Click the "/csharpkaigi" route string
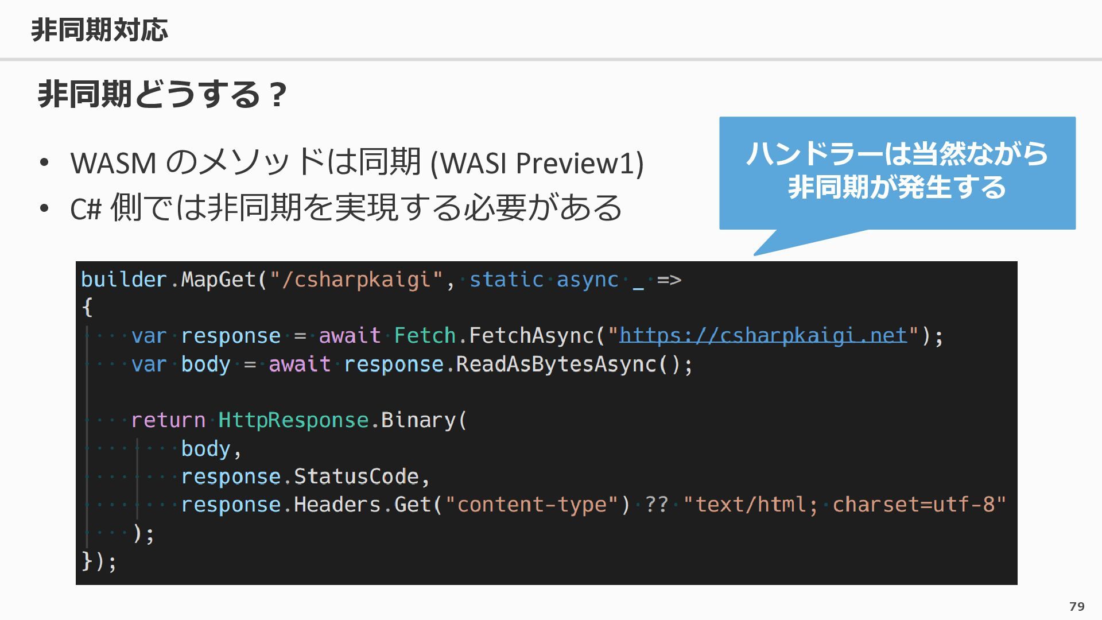Image resolution: width=1102 pixels, height=620 pixels. coord(356,280)
